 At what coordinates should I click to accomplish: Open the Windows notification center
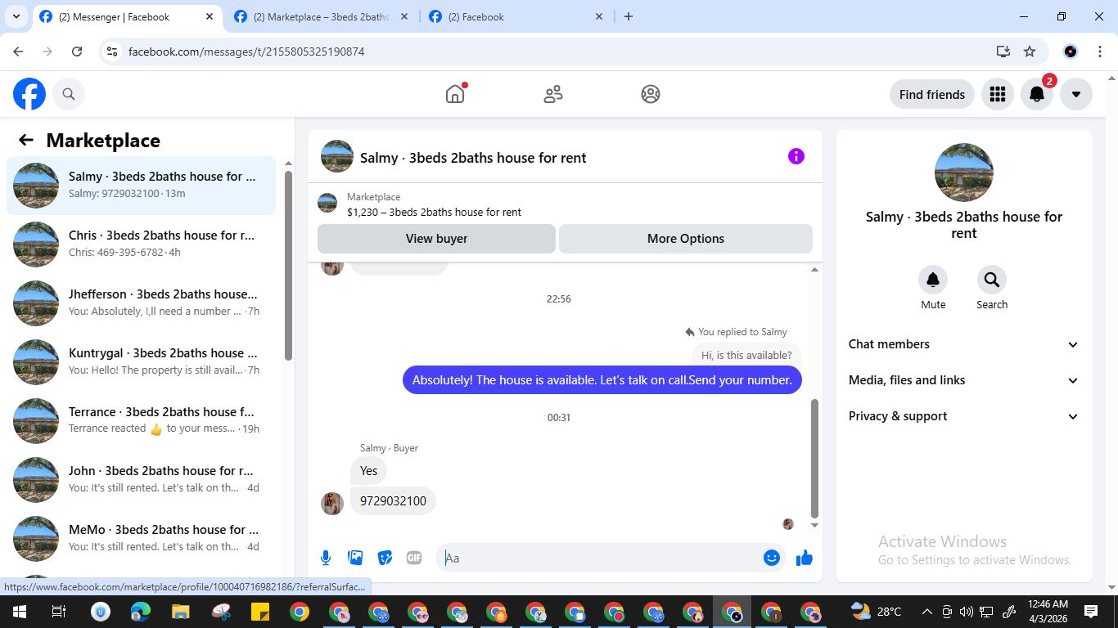[x=1091, y=612]
